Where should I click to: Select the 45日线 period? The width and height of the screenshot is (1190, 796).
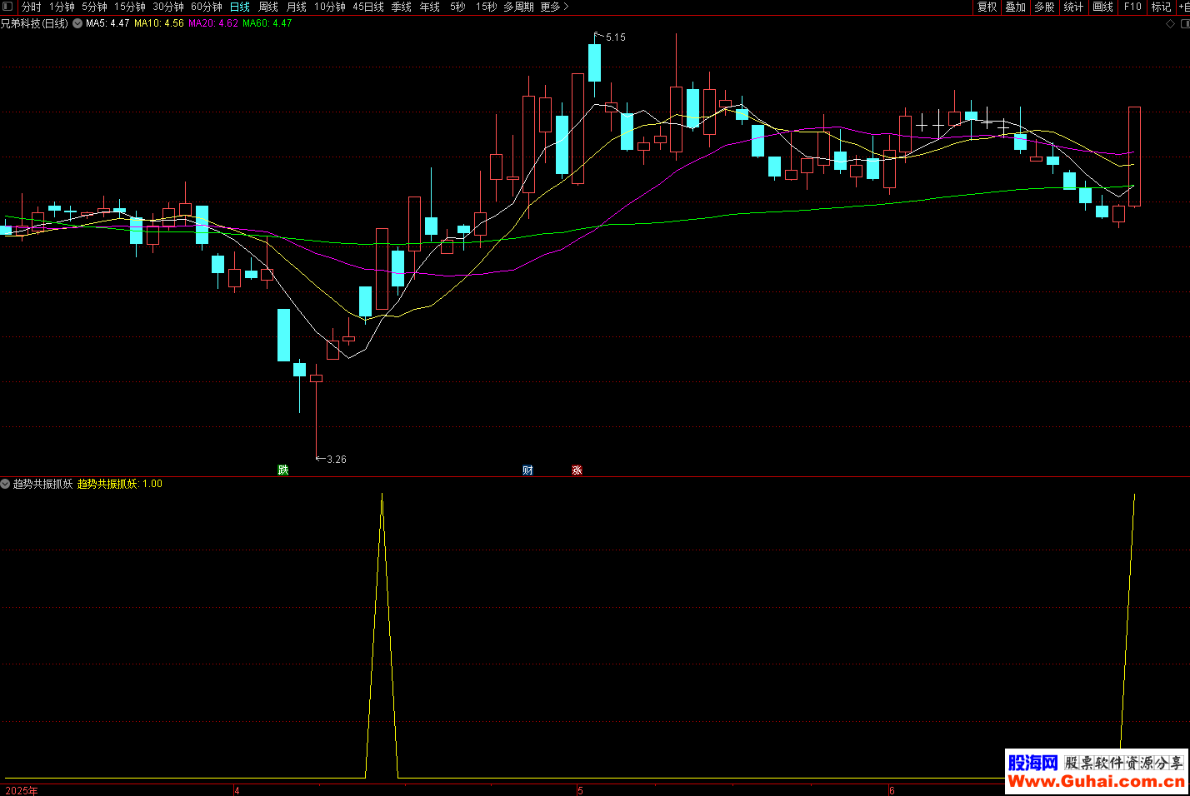(x=367, y=7)
